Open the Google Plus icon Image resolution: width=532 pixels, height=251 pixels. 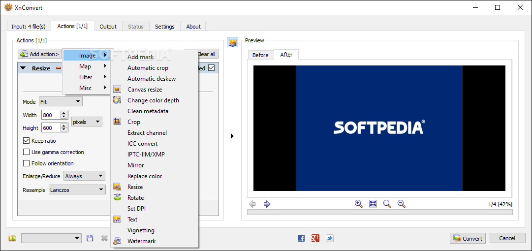pos(315,238)
